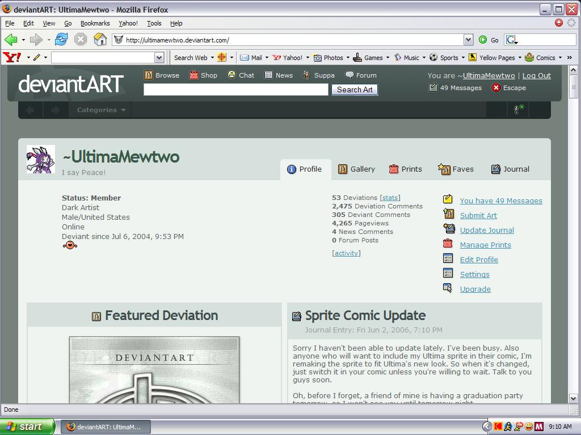
Task: Click the Browse icon in deviantART header
Action: (149, 75)
